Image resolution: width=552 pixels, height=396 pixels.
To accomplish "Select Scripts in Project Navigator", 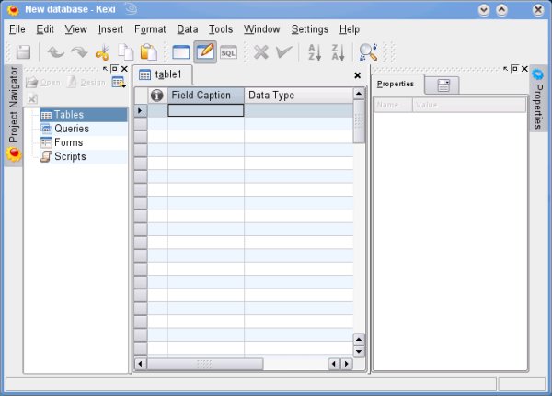I will 84,156.
